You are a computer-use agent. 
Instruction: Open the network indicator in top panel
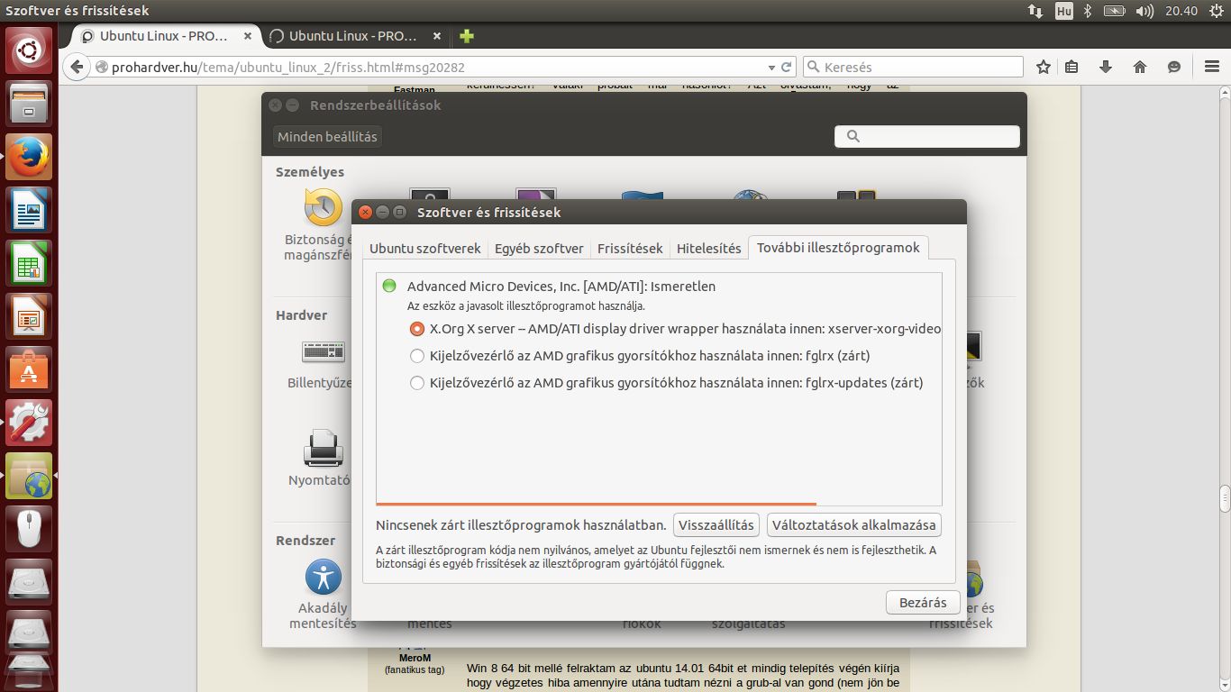pos(1035,11)
